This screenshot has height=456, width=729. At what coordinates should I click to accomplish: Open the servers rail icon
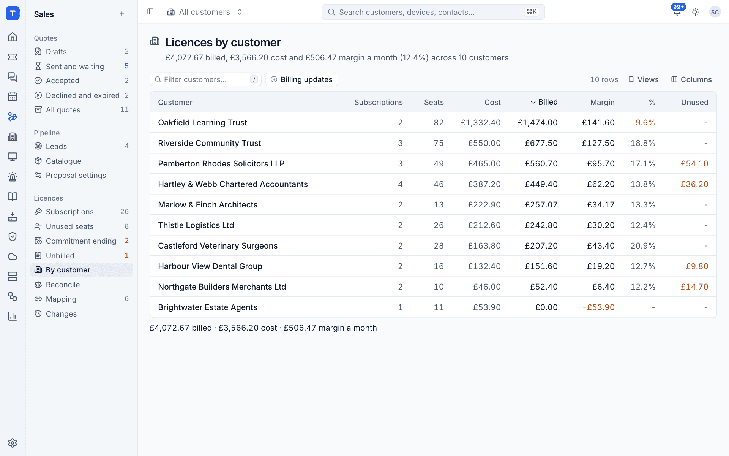tap(13, 276)
